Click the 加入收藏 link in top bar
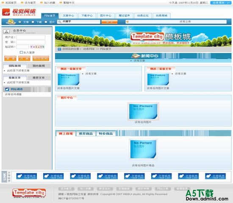This screenshot has width=233, height=203. coord(50,3)
